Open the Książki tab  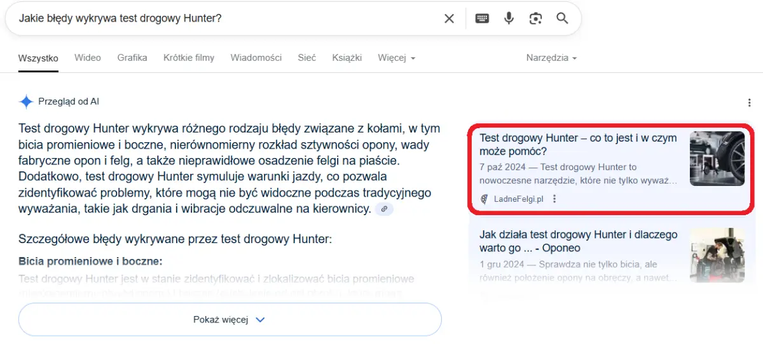(x=347, y=58)
